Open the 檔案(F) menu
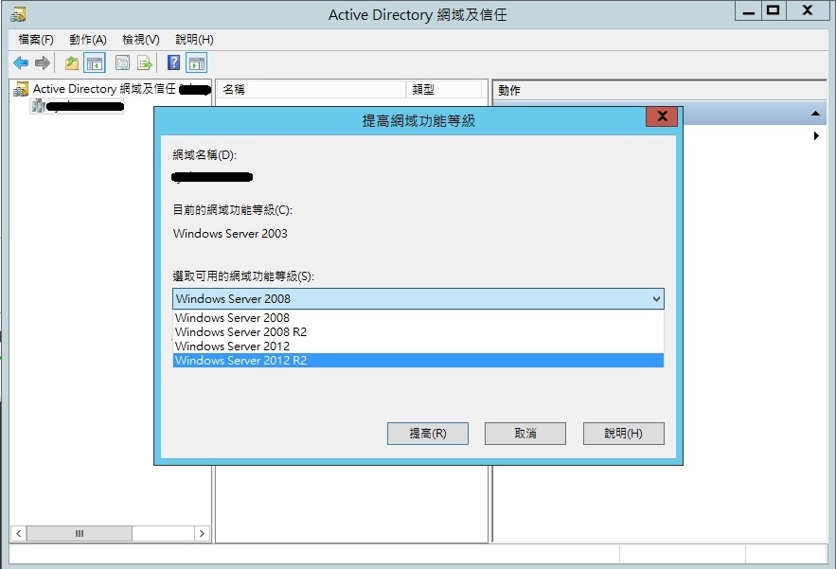Screen dimensions: 836x569 pyautogui.click(x=36, y=40)
